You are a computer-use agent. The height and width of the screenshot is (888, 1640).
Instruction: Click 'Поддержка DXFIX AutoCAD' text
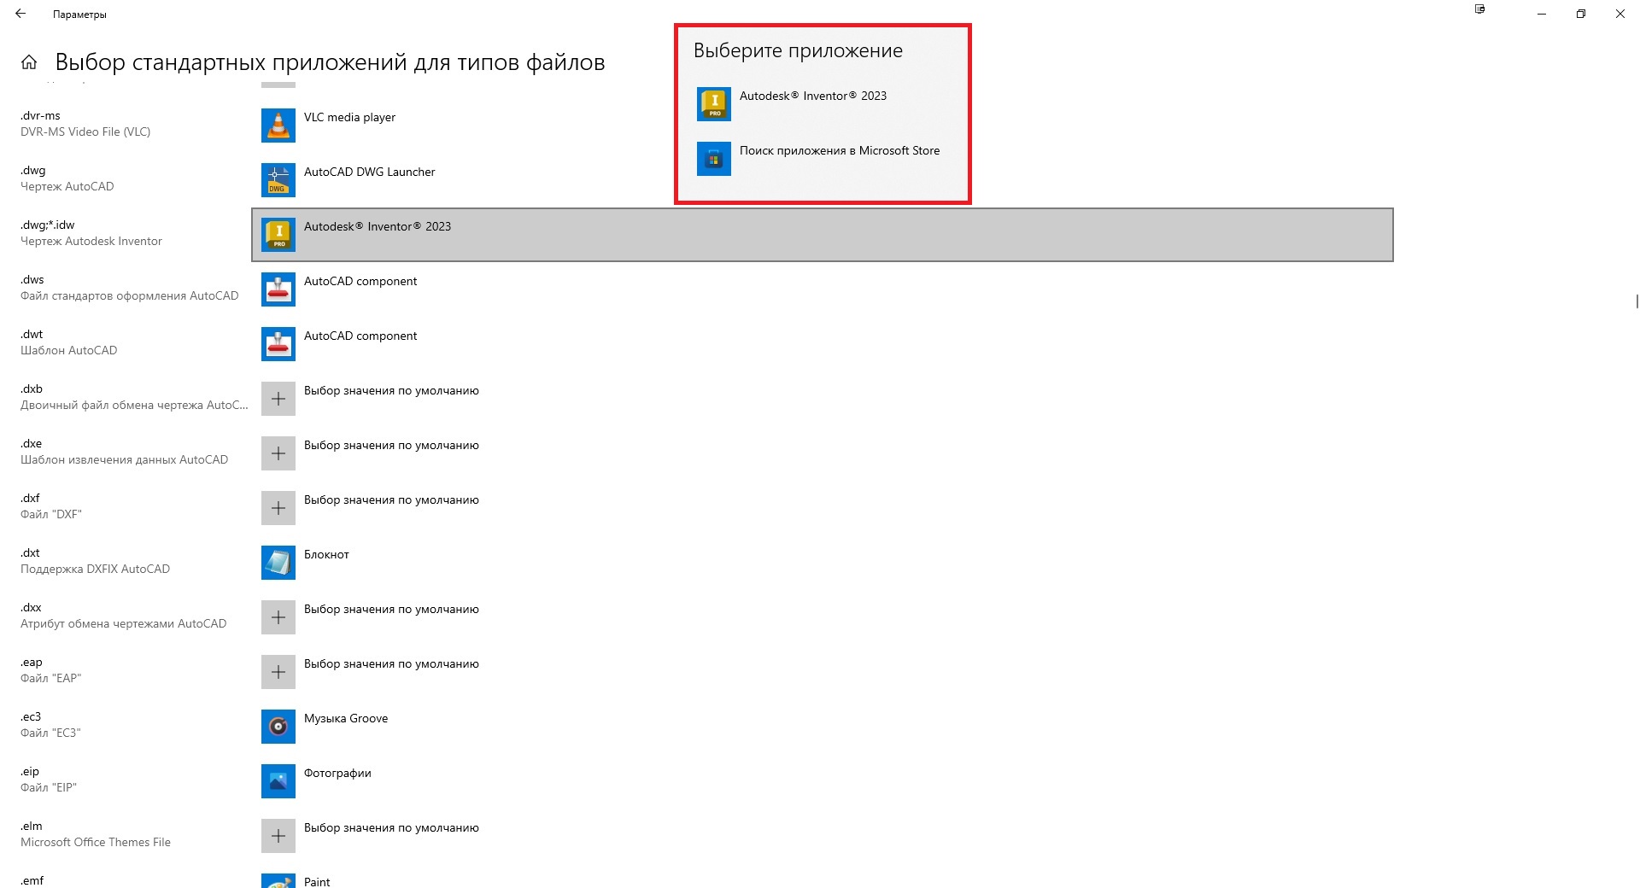tap(95, 569)
